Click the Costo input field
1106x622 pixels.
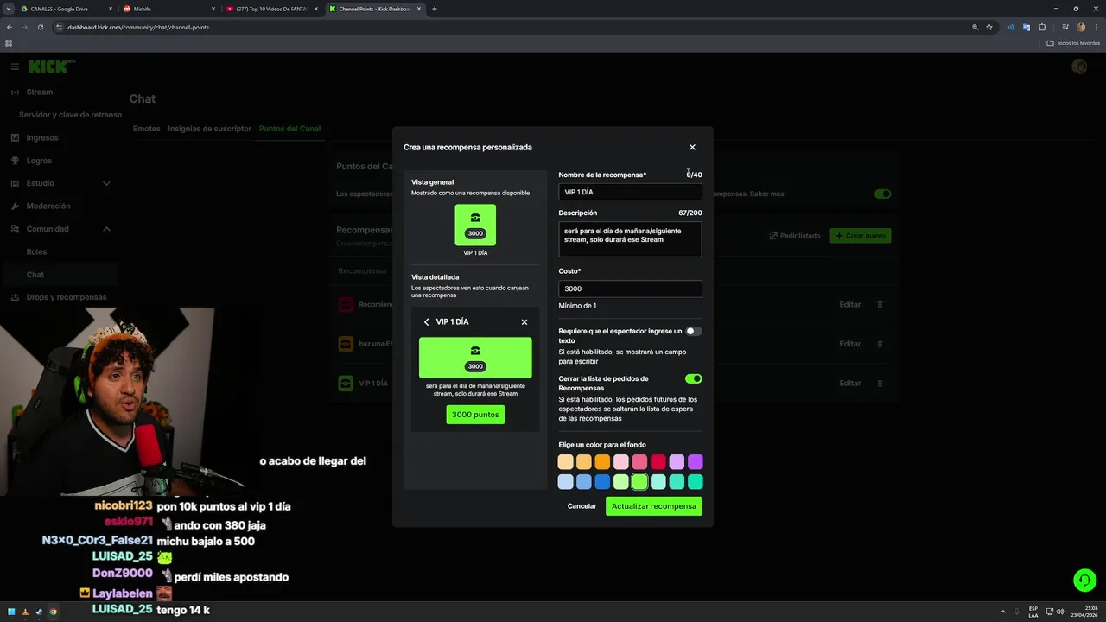(x=630, y=289)
